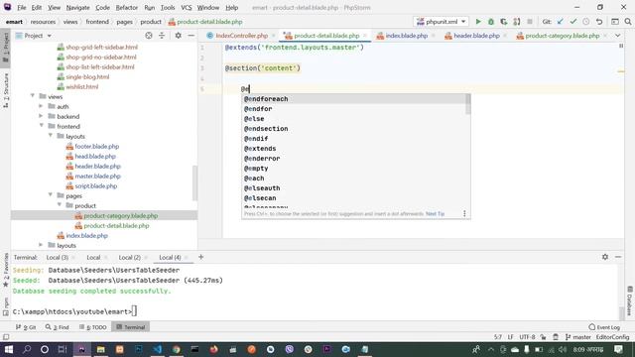635x357 pixels.
Task: Choose @endsection completion suggestion
Action: pos(353,129)
